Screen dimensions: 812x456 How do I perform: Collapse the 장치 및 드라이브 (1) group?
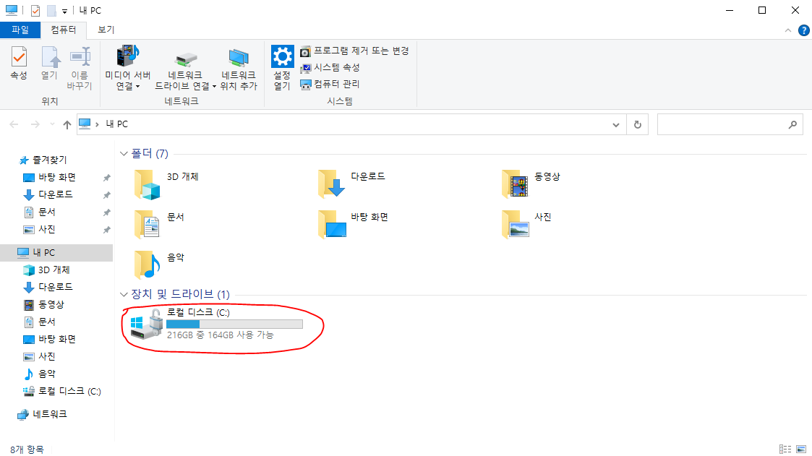pyautogui.click(x=123, y=295)
